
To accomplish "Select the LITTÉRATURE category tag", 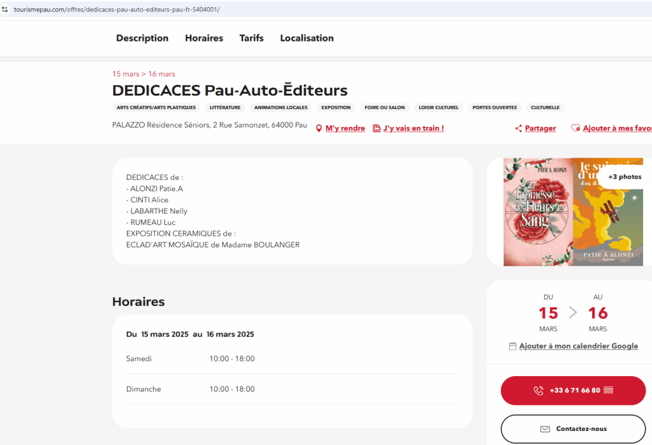I will pos(225,108).
